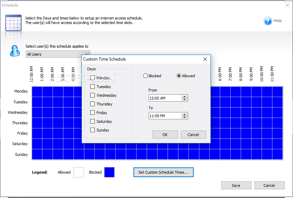Click the Sunday row label

[21, 155]
